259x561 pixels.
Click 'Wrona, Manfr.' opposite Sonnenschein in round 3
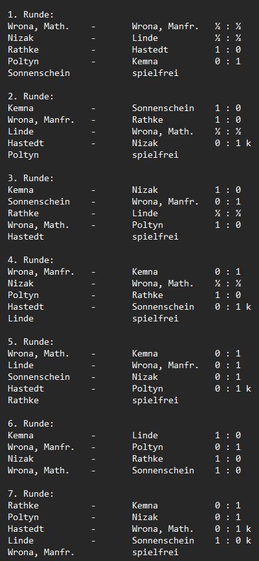[x=165, y=201]
